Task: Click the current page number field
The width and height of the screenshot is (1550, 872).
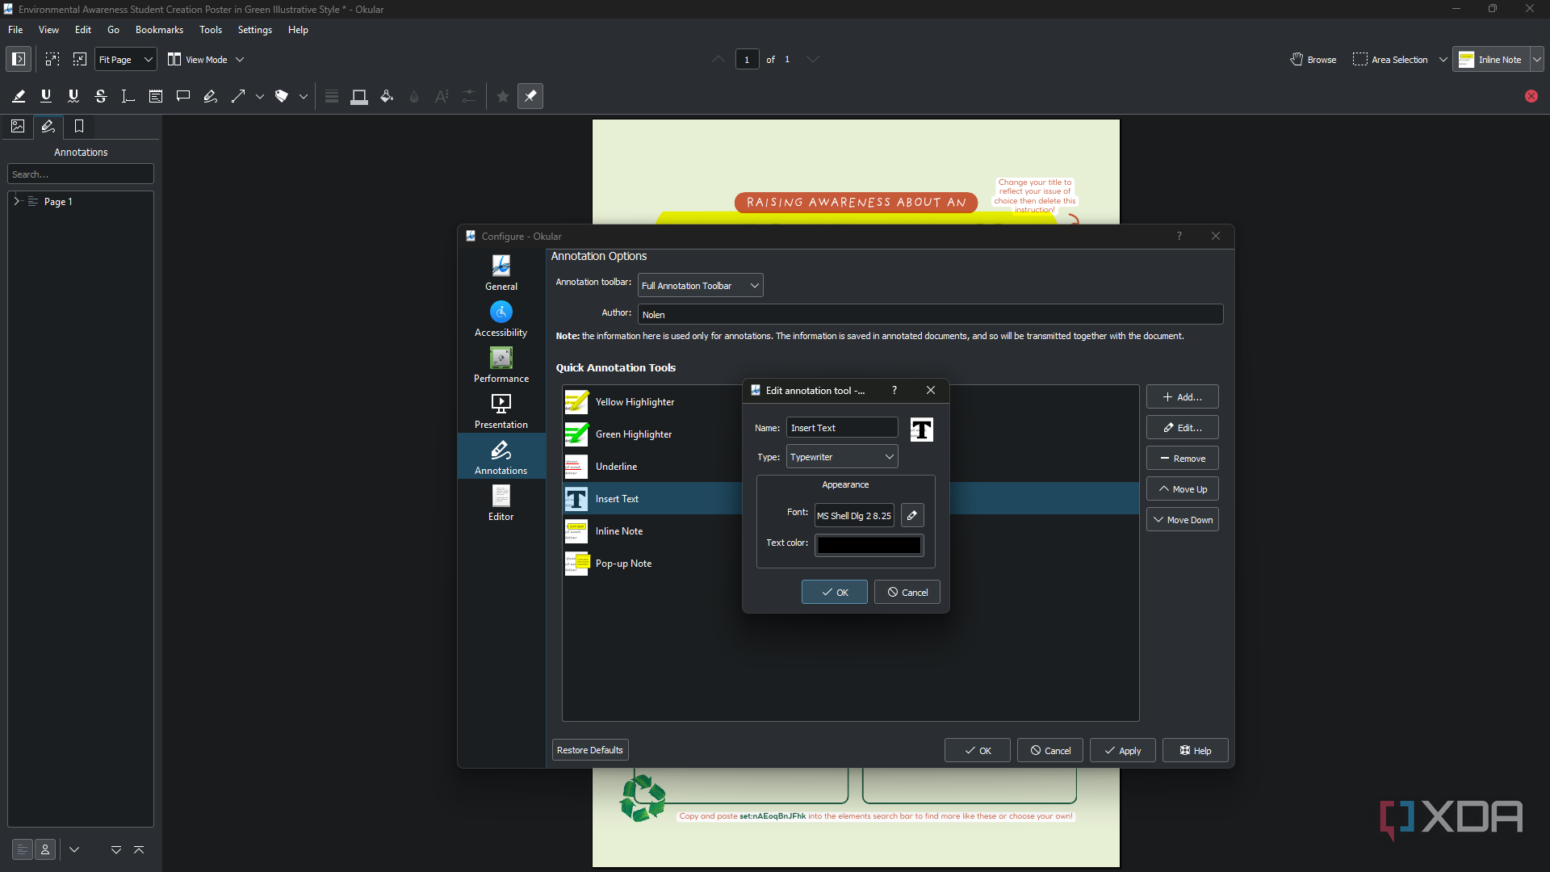Action: (747, 59)
